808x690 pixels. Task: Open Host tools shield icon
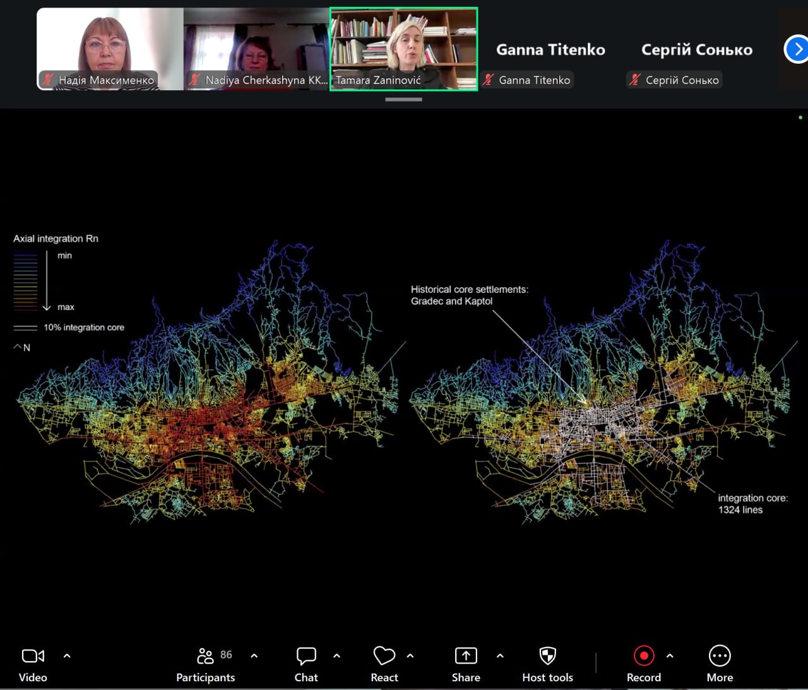pos(547,656)
